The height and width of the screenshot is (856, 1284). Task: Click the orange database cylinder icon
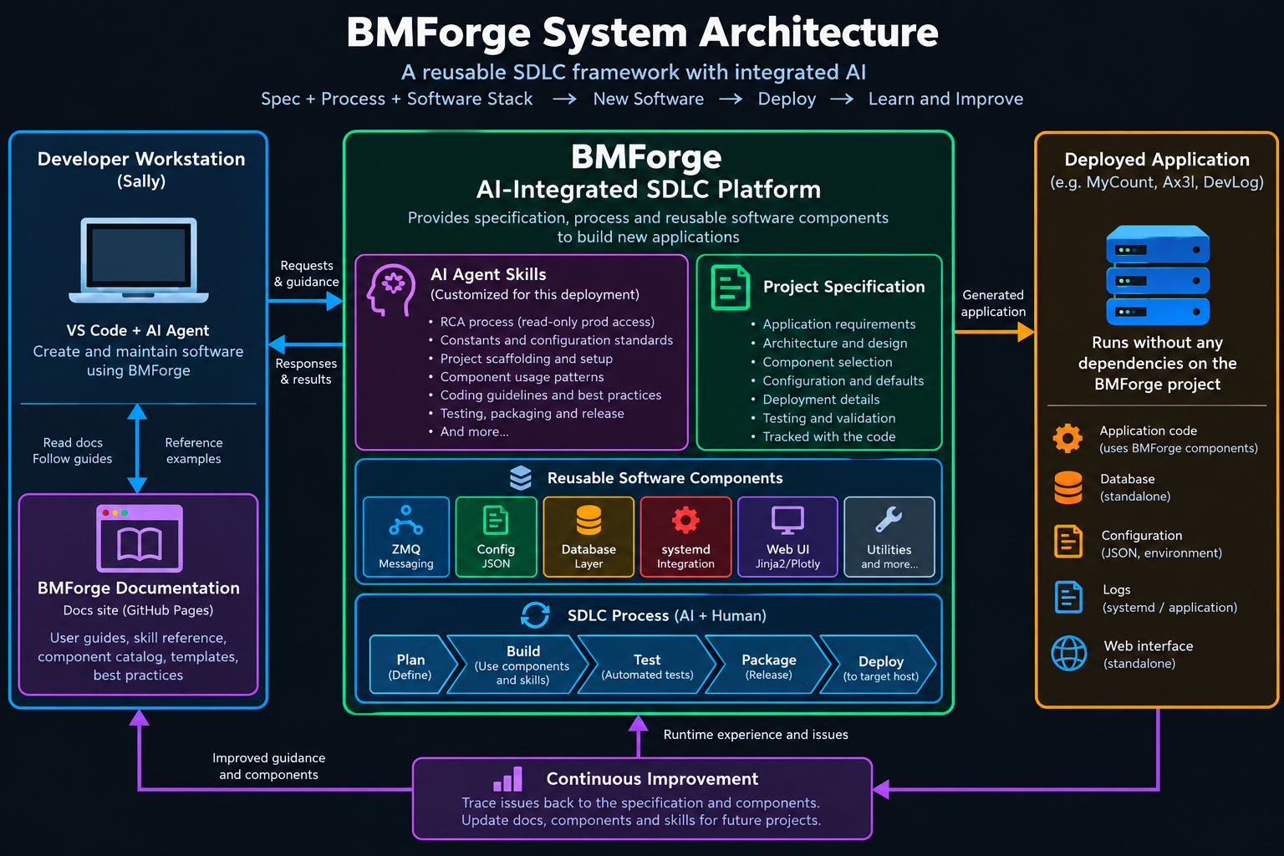pos(1067,487)
